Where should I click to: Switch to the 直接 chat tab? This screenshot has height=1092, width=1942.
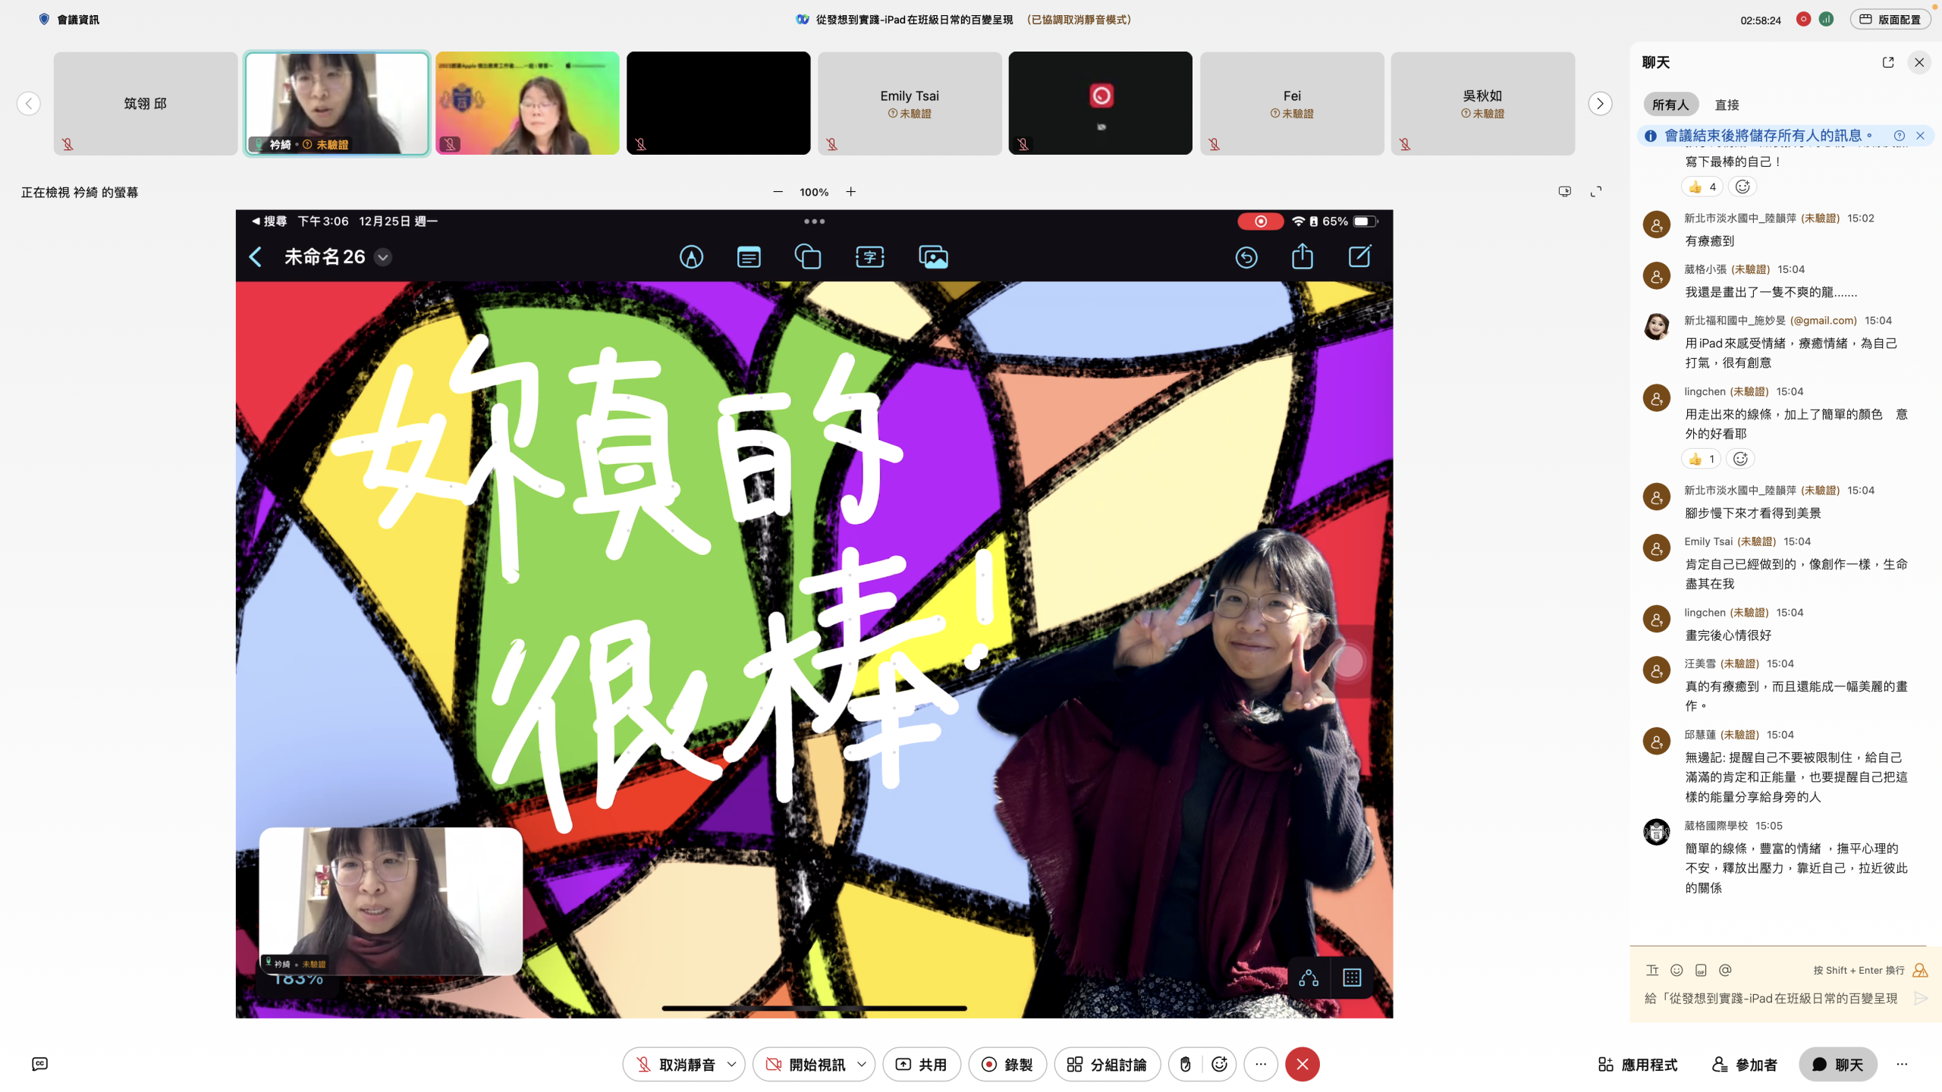1727,105
